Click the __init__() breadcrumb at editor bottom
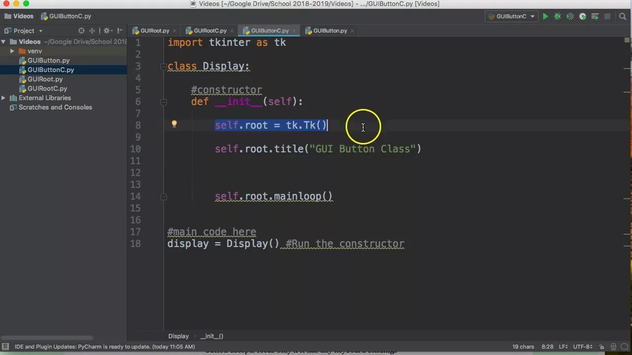The height and width of the screenshot is (355, 632). 212,336
